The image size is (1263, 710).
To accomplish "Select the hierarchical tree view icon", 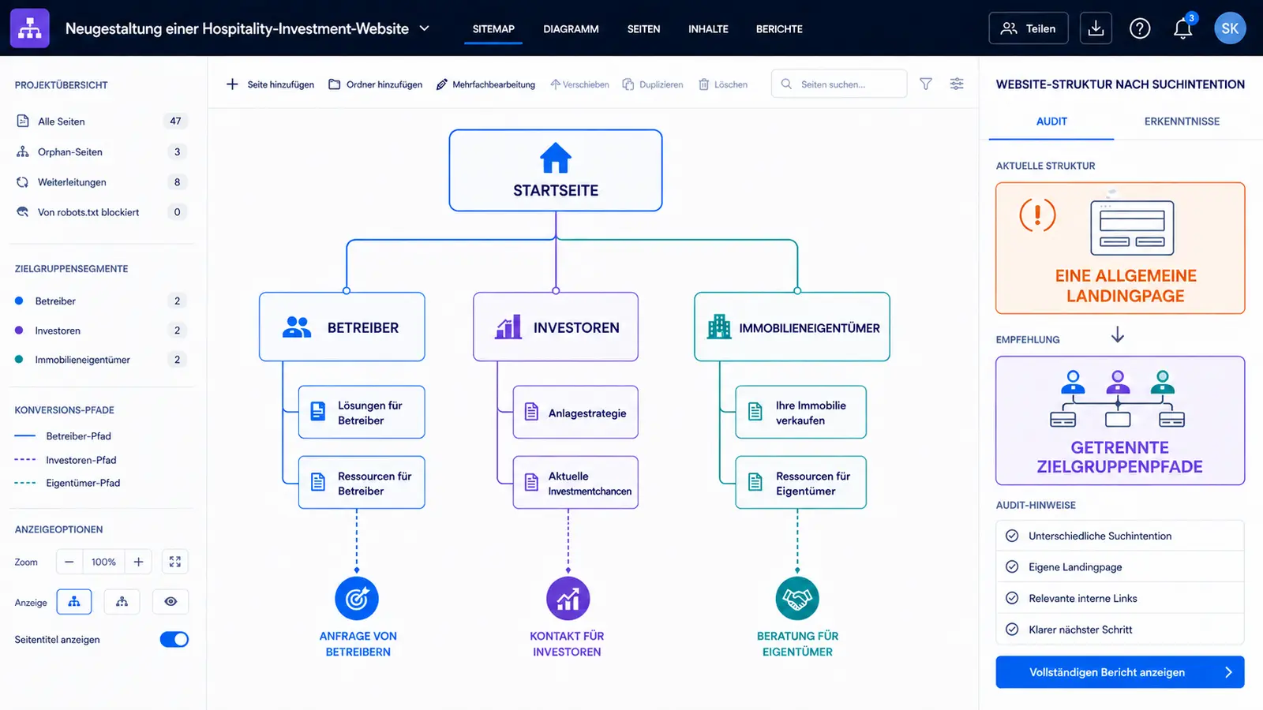I will pyautogui.click(x=74, y=602).
